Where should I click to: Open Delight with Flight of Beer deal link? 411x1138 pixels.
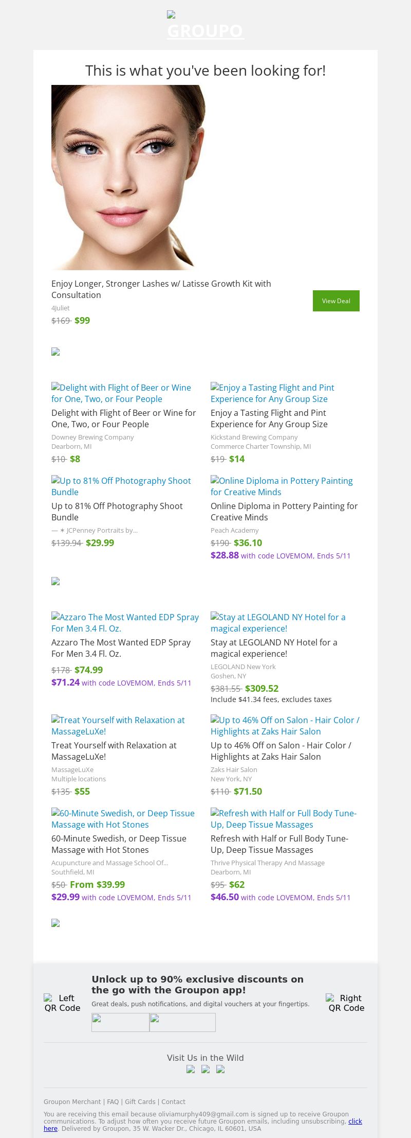point(121,393)
